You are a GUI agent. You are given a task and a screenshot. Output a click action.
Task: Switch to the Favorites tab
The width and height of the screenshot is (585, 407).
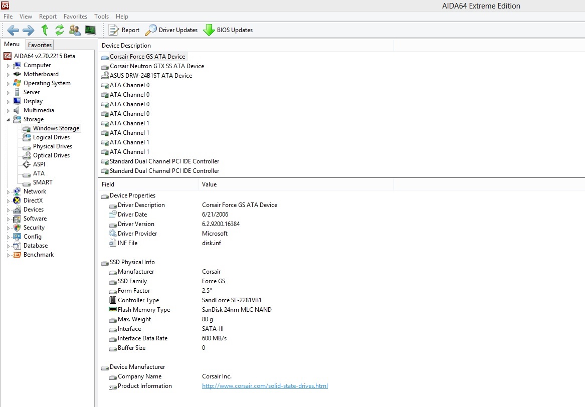tap(40, 45)
